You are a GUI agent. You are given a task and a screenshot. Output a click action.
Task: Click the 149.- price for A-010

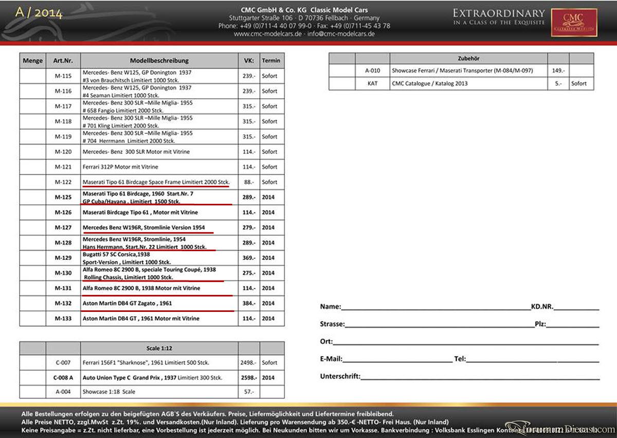(558, 70)
